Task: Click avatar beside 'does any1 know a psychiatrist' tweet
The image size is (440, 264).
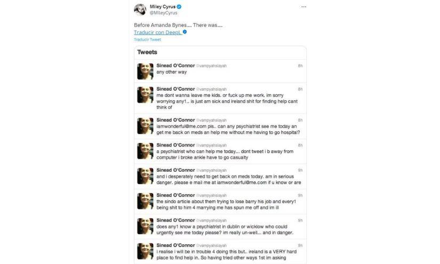Action: pyautogui.click(x=145, y=226)
